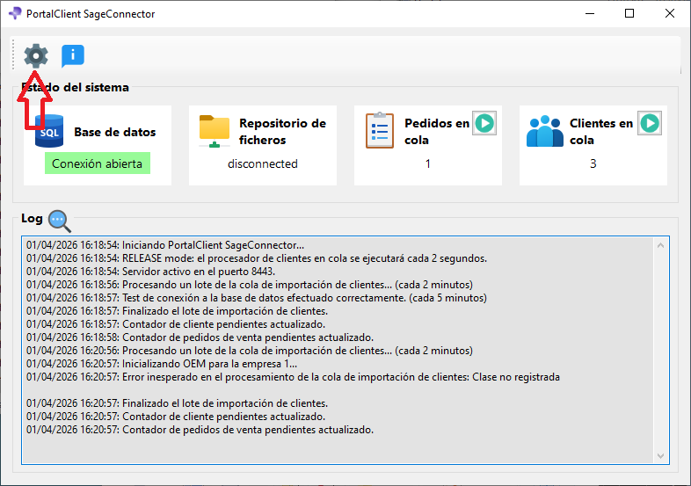Viewport: 691px width, 486px height.
Task: Click the Test de conexión log line
Action: pyautogui.click(x=257, y=298)
